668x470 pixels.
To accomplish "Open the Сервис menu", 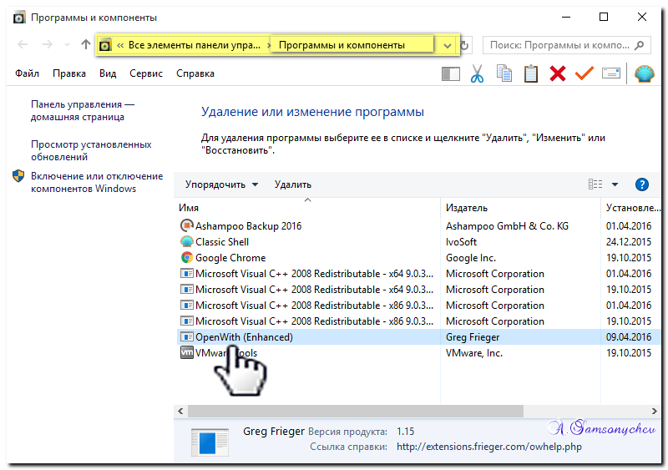I will [x=146, y=73].
